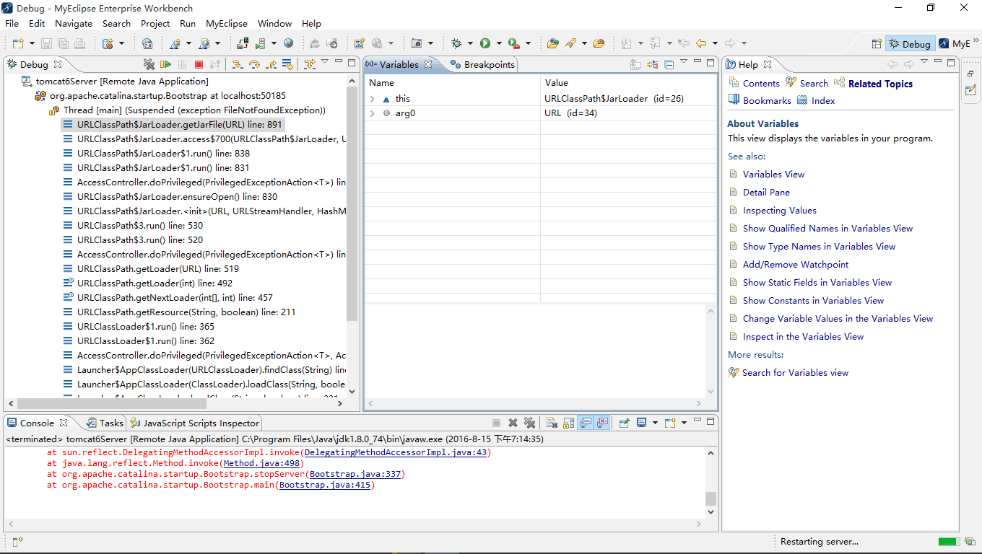The image size is (982, 554).
Task: Click the Step Return icon
Action: (271, 64)
